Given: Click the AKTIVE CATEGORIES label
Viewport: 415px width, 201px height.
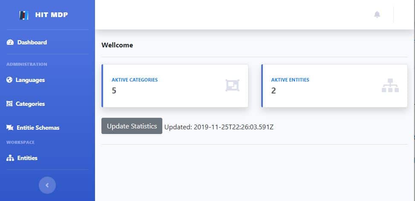Looking at the screenshot, I should coord(135,80).
